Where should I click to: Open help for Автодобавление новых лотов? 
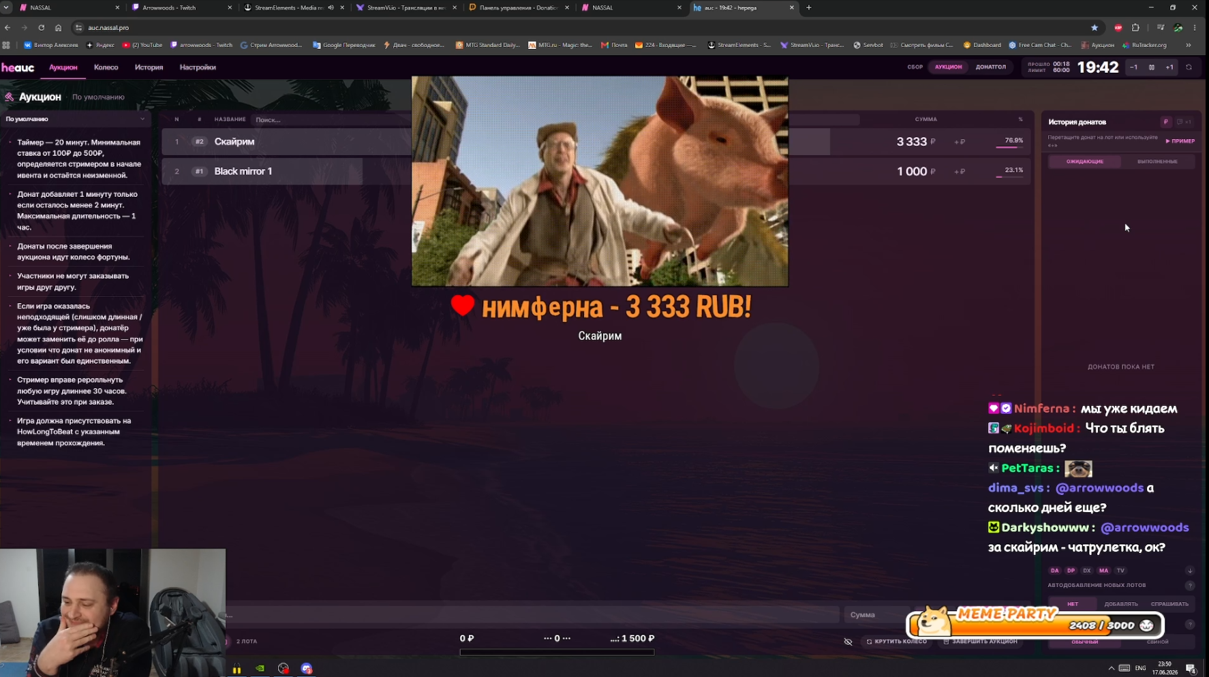pos(1190,586)
